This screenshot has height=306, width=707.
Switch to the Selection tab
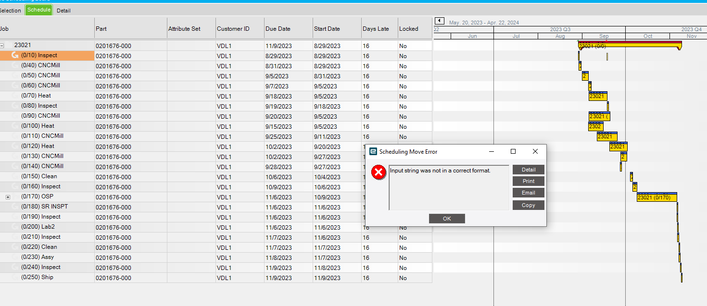tap(11, 10)
